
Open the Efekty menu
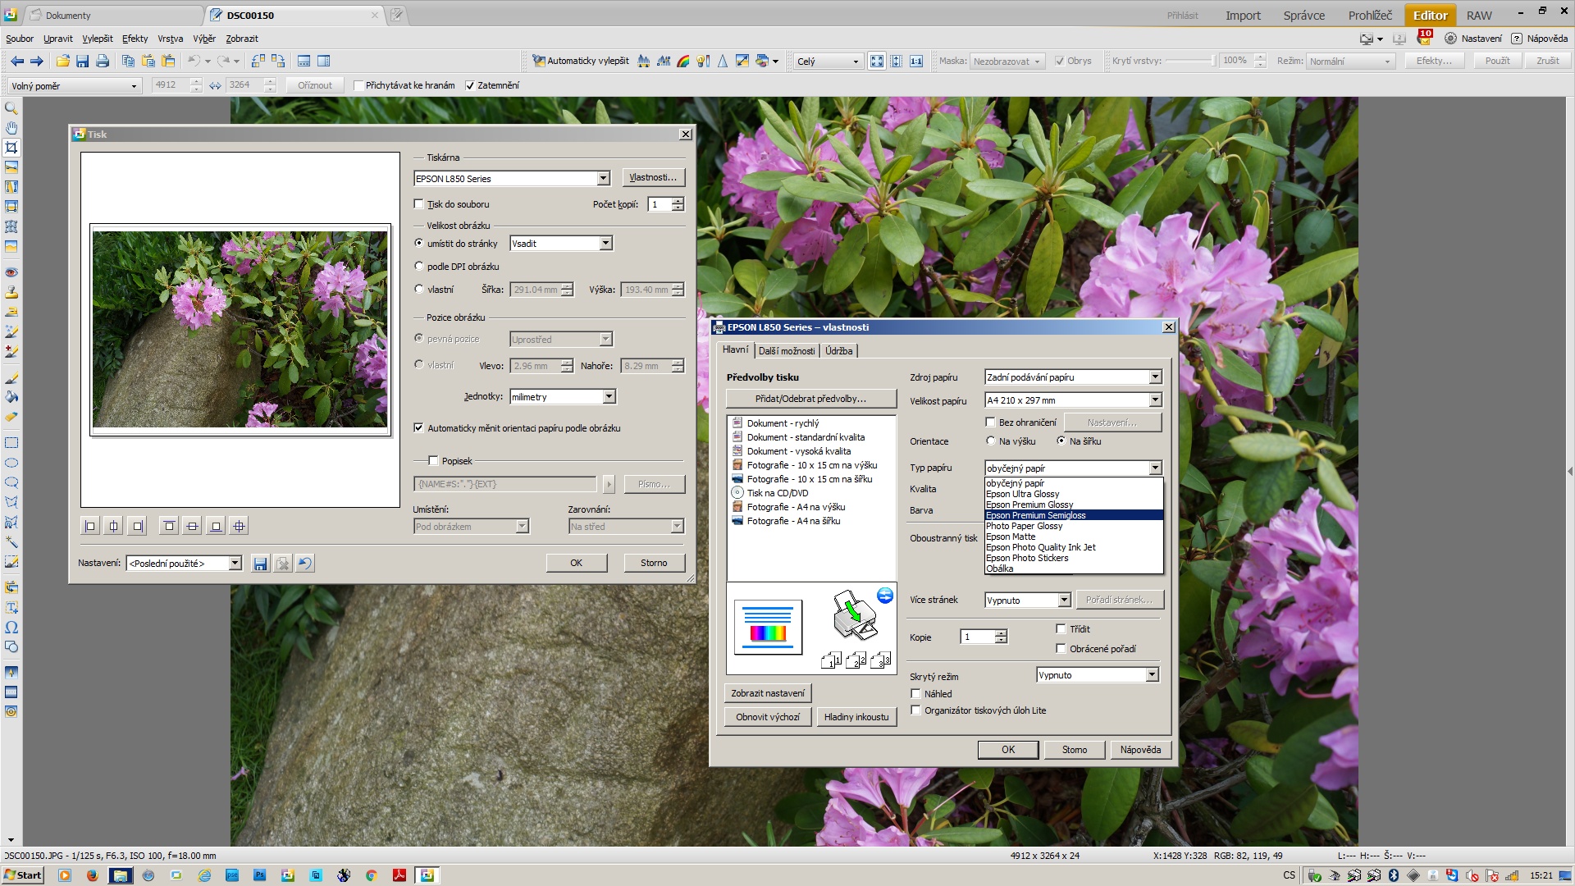[135, 39]
